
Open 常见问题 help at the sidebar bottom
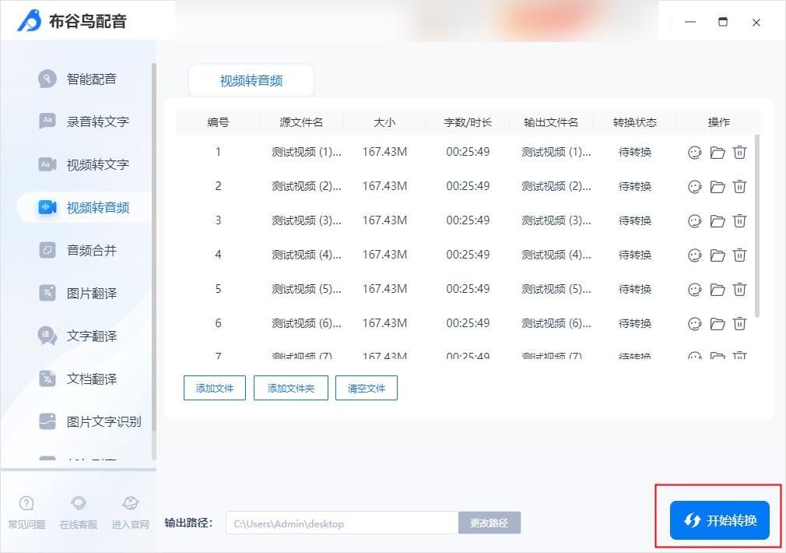pos(26,512)
